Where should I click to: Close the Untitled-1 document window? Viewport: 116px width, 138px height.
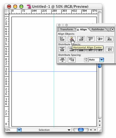click(9, 6)
